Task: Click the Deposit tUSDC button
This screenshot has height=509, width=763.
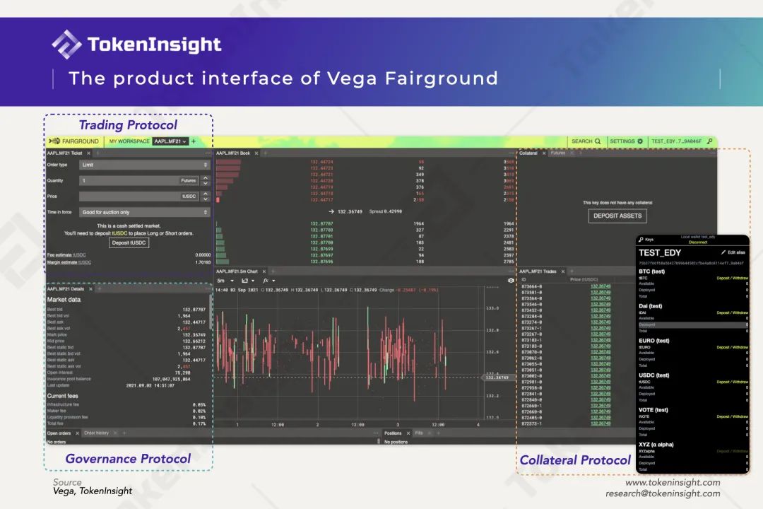Action: pyautogui.click(x=129, y=242)
